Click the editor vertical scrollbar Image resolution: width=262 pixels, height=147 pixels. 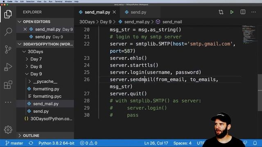(260, 93)
